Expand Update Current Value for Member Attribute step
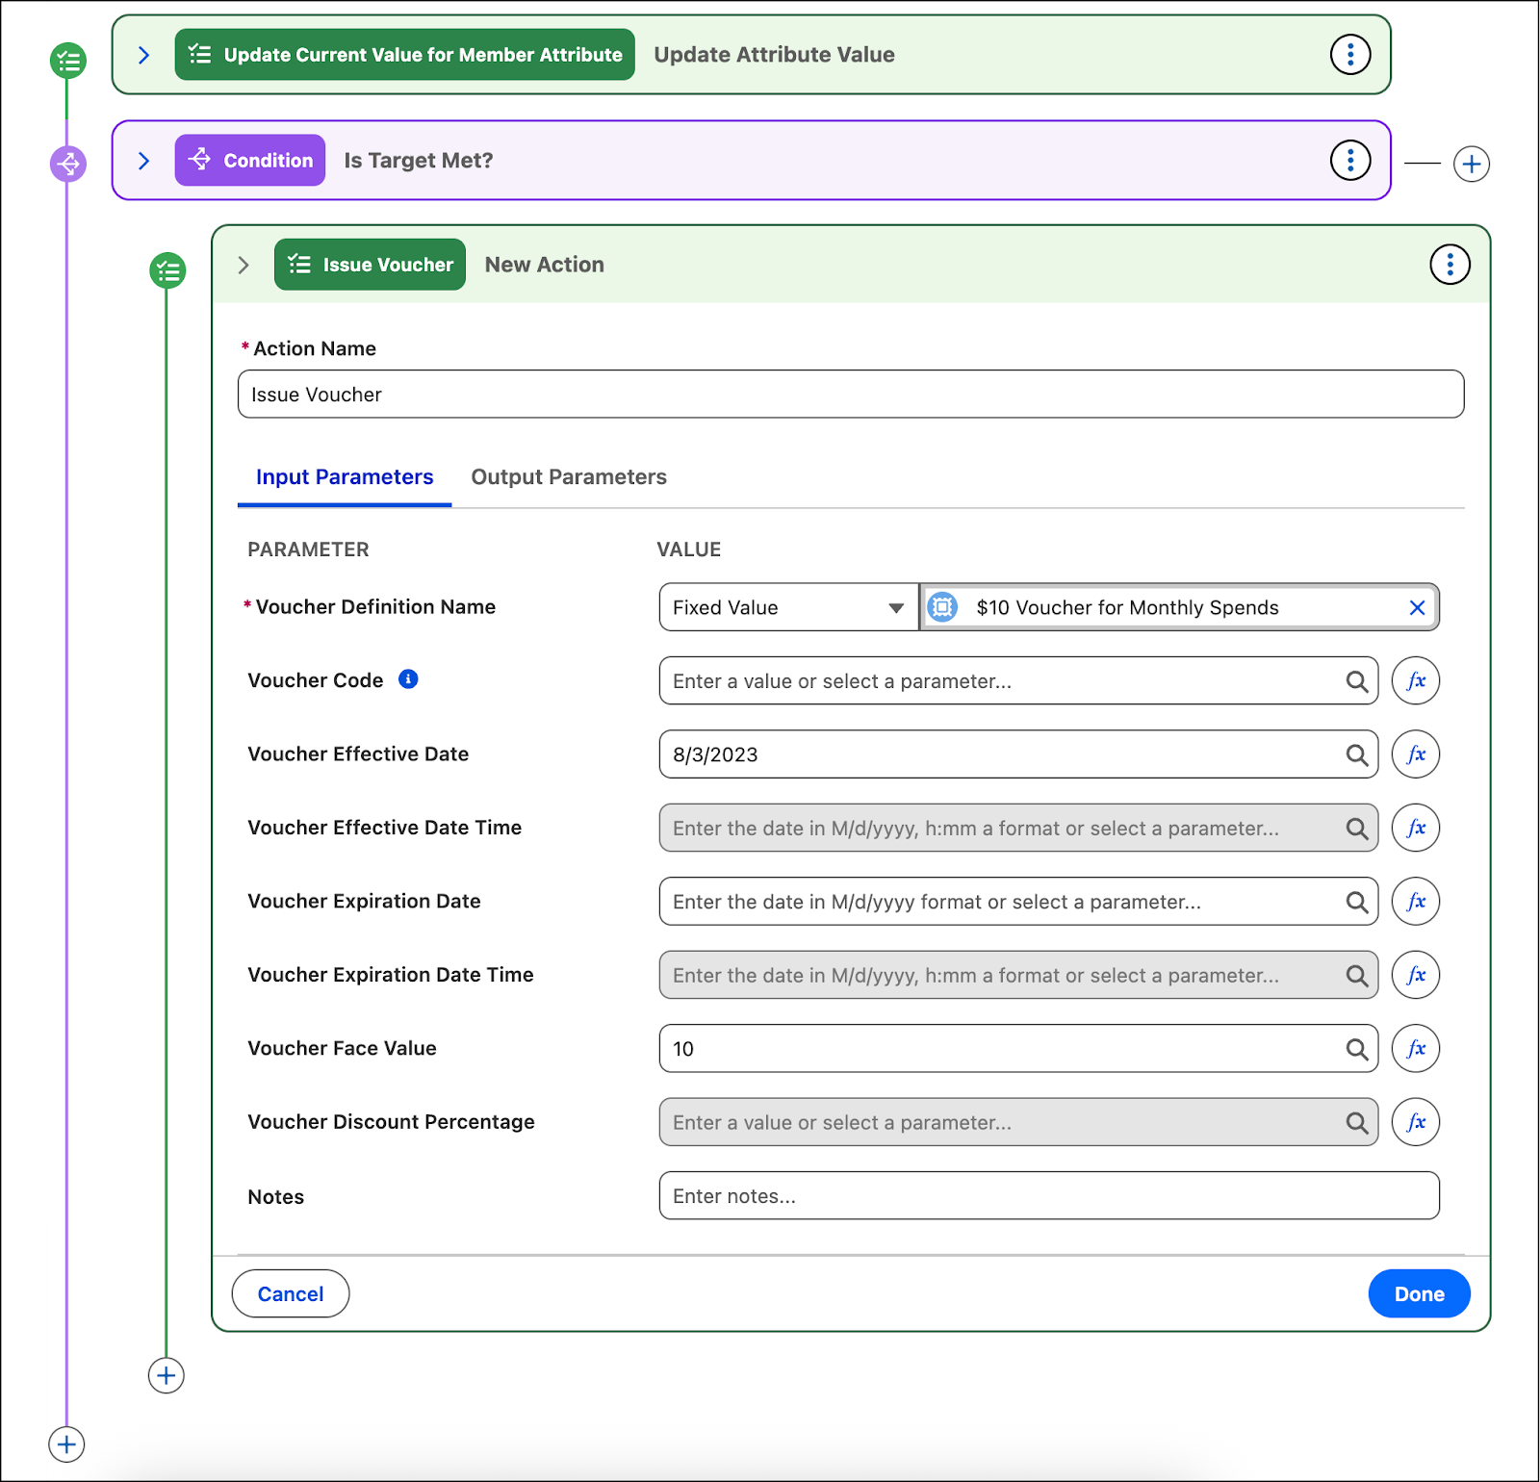Image resolution: width=1540 pixels, height=1482 pixels. [143, 55]
